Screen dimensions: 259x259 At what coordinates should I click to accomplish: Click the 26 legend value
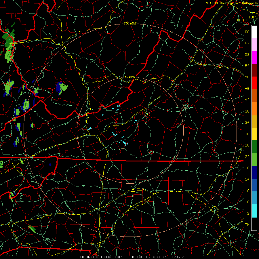pyautogui.click(x=247, y=145)
